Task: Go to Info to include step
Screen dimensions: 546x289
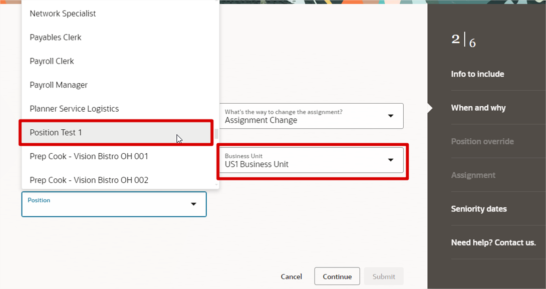Action: [x=478, y=74]
